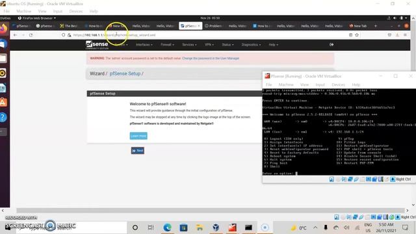
Task: Switch to the 'Problem' Firefox tab
Action: pyautogui.click(x=213, y=26)
